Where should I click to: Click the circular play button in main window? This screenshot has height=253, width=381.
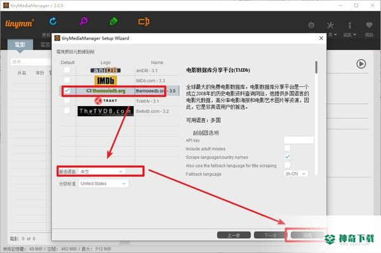pyautogui.click(x=361, y=64)
